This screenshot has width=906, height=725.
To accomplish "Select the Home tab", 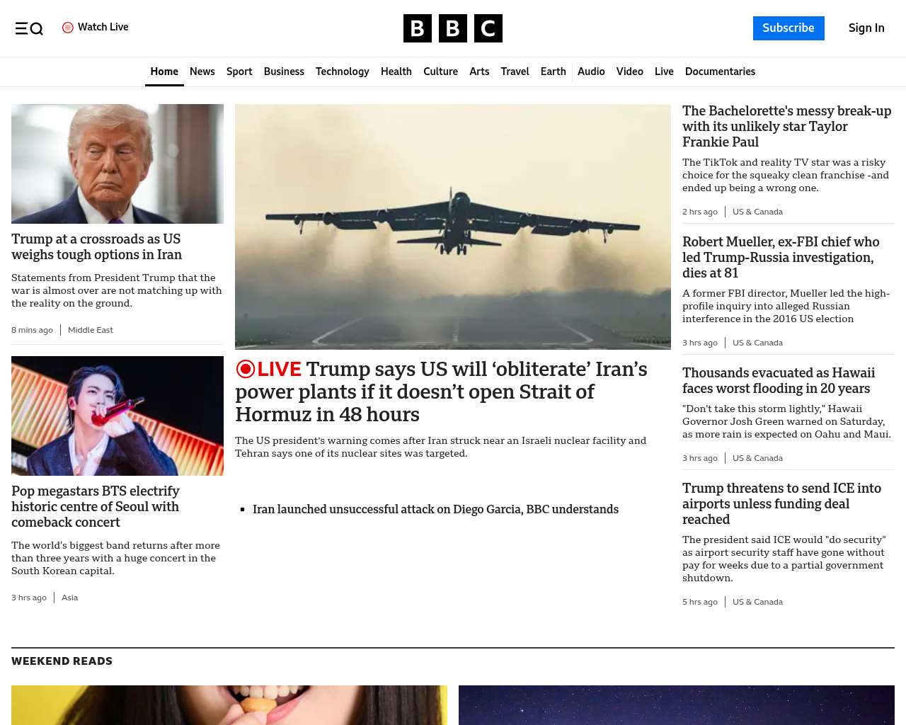I will (x=164, y=72).
